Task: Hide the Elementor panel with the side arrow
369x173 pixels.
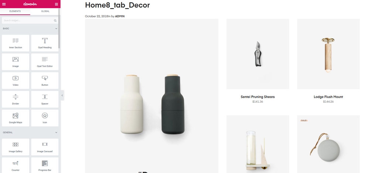Action: (62, 95)
